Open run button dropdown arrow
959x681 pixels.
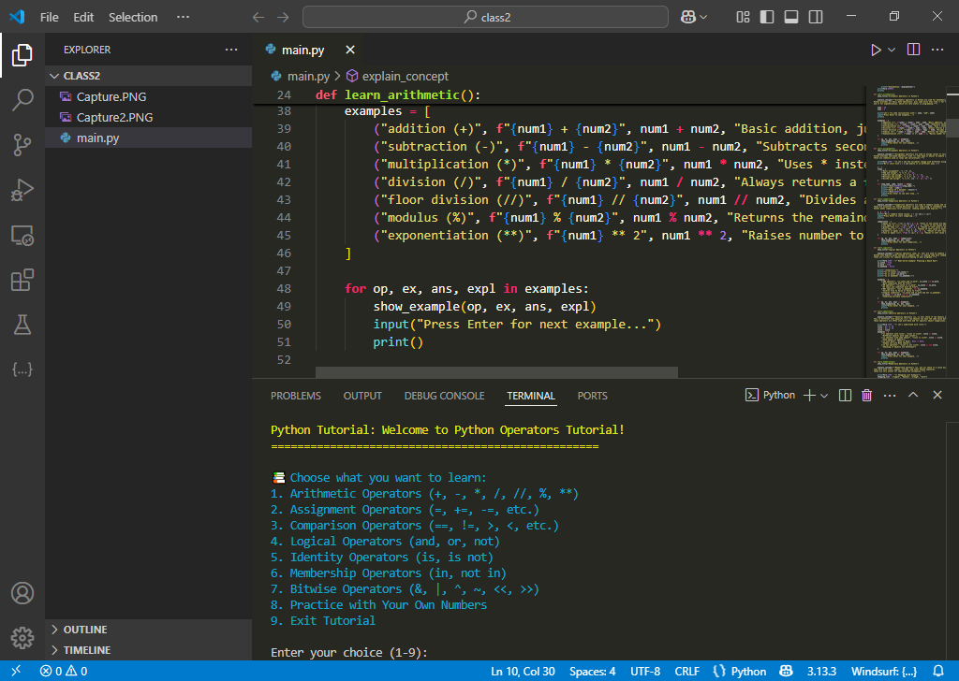[892, 51]
